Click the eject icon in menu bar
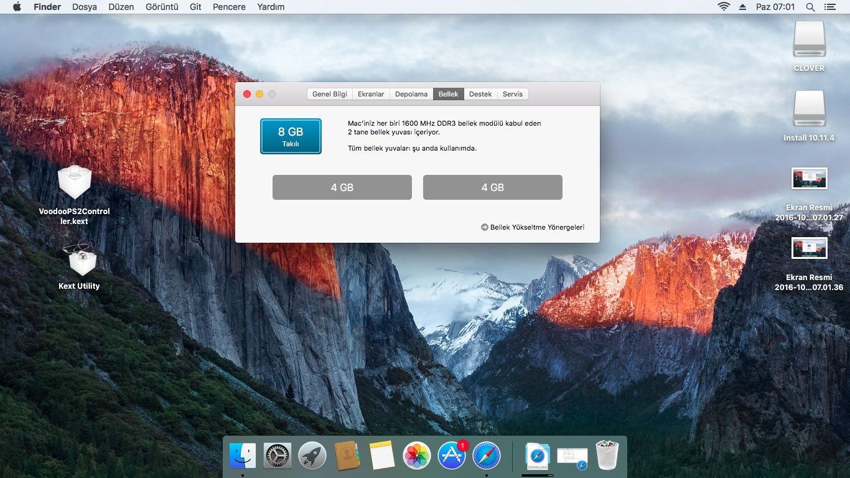The image size is (850, 478). click(742, 7)
